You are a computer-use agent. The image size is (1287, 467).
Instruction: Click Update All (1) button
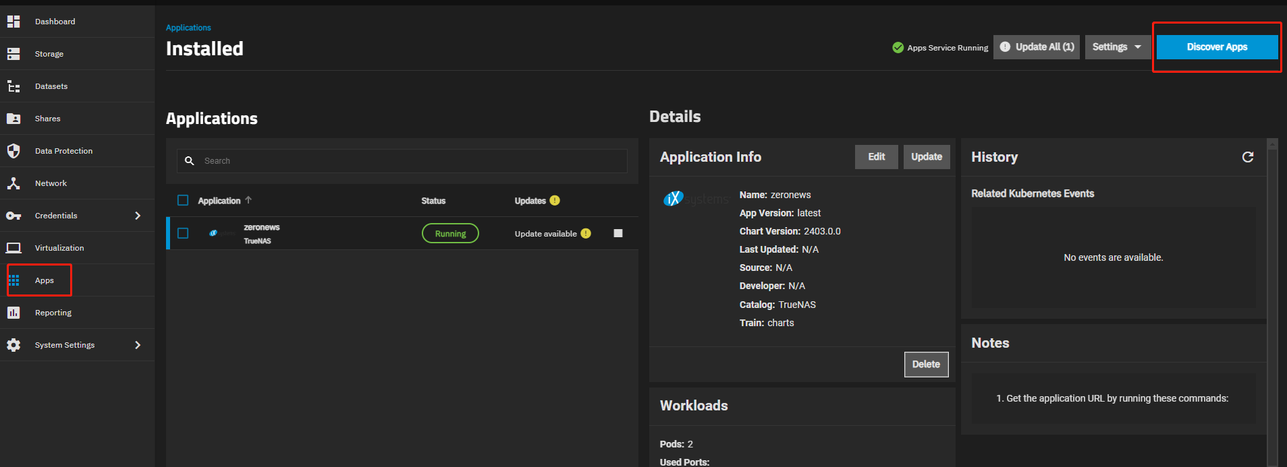click(x=1037, y=47)
